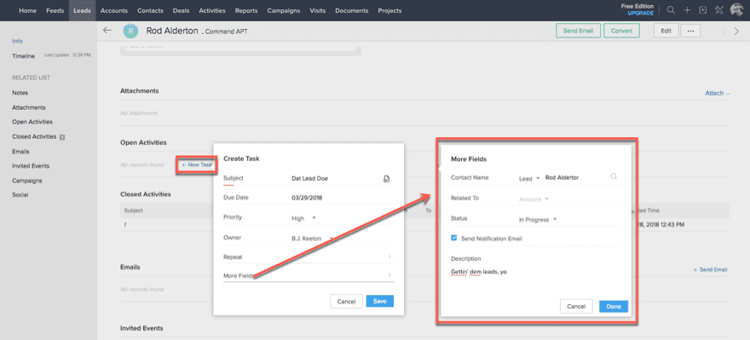Expand the More Fields row
Image resolution: width=750 pixels, height=340 pixels.
point(309,275)
